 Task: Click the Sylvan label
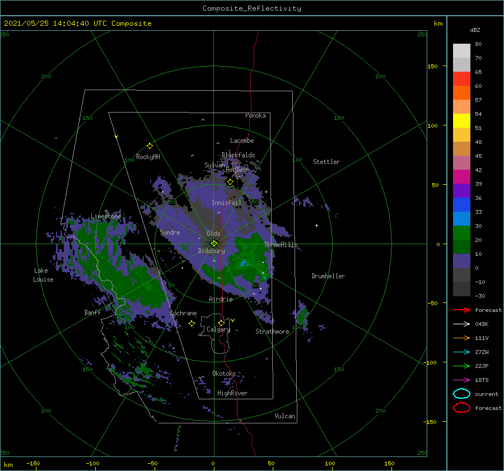[x=214, y=165]
